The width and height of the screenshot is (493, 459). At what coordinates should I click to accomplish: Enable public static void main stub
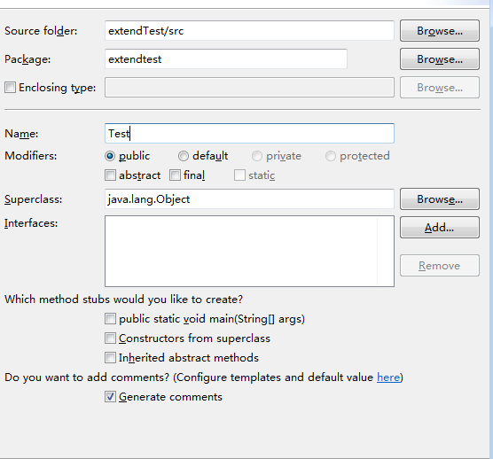110,319
